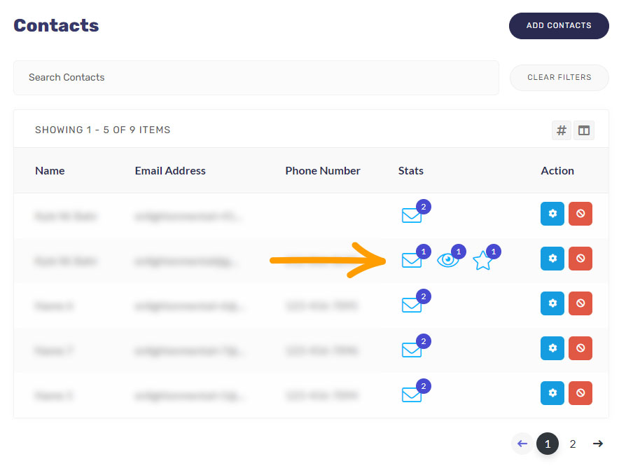Sort by the Email Address column header

point(170,171)
